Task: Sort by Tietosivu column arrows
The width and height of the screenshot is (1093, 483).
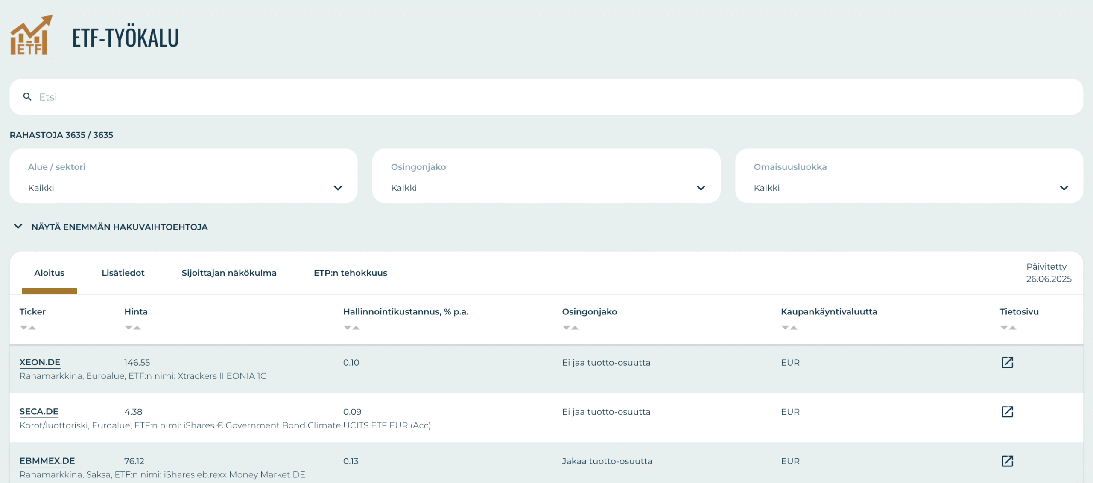Action: [x=1008, y=328]
